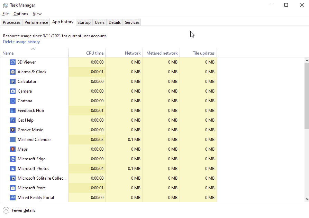This screenshot has width=309, height=218.
Task: Select the Maps row name
Action: coord(22,149)
